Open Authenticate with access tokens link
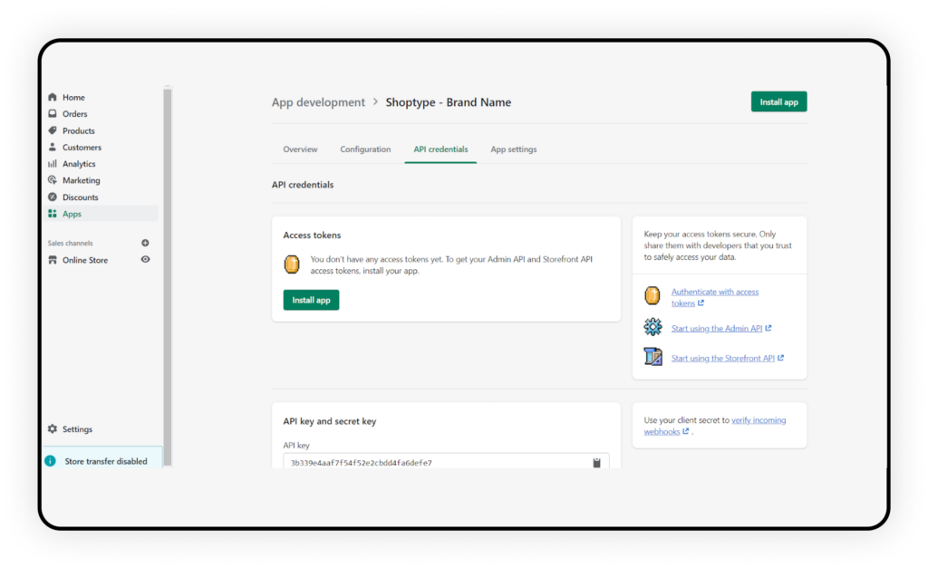This screenshot has height=567, width=928. point(714,297)
